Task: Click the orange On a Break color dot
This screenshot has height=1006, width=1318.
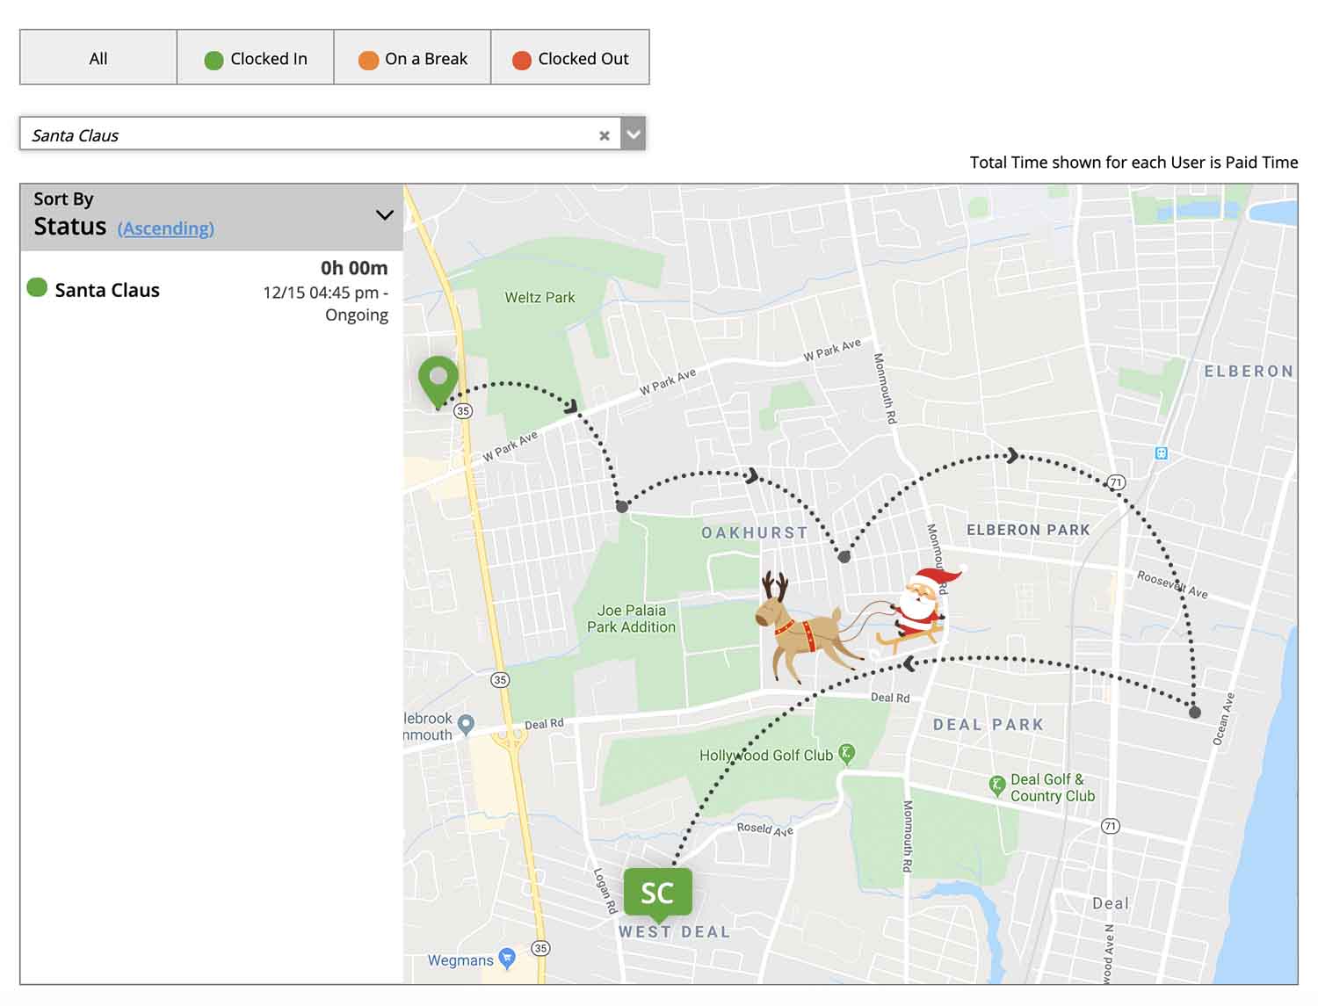Action: pyautogui.click(x=368, y=60)
